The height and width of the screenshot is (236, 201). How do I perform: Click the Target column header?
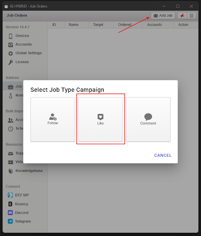coord(98,25)
